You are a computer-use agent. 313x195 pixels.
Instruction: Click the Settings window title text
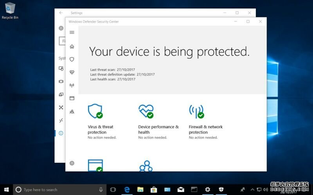[x=76, y=13]
